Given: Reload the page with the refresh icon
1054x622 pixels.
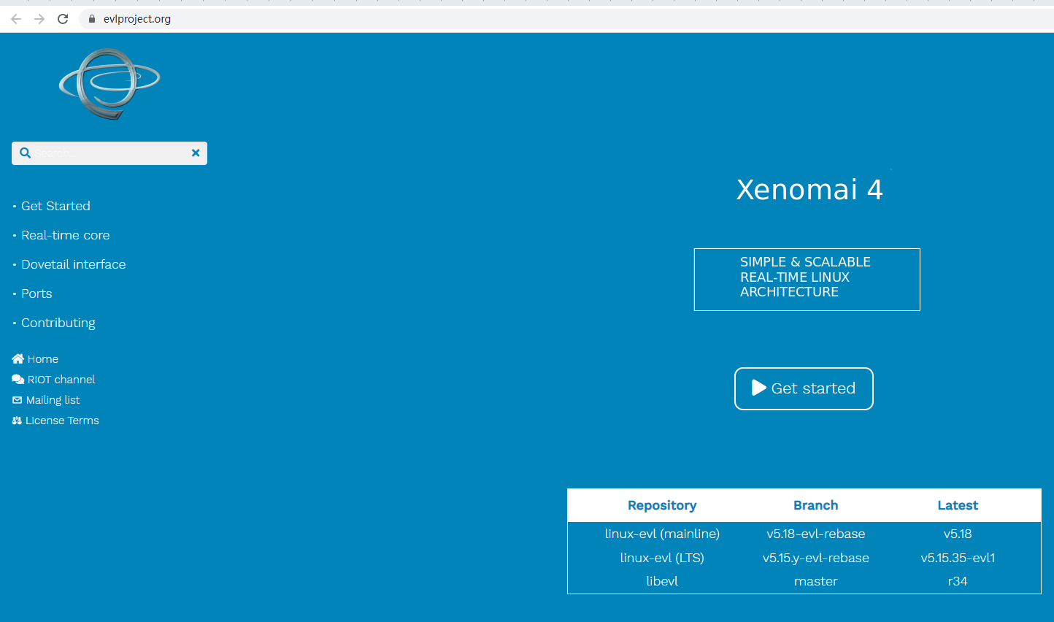Looking at the screenshot, I should [63, 19].
